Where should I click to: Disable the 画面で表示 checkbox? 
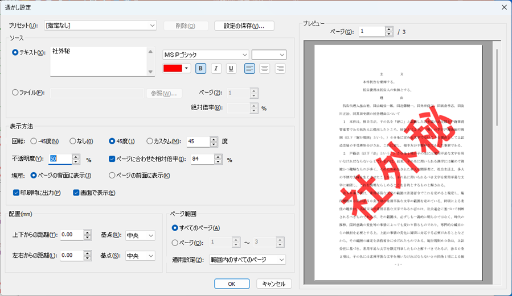[x=76, y=193]
